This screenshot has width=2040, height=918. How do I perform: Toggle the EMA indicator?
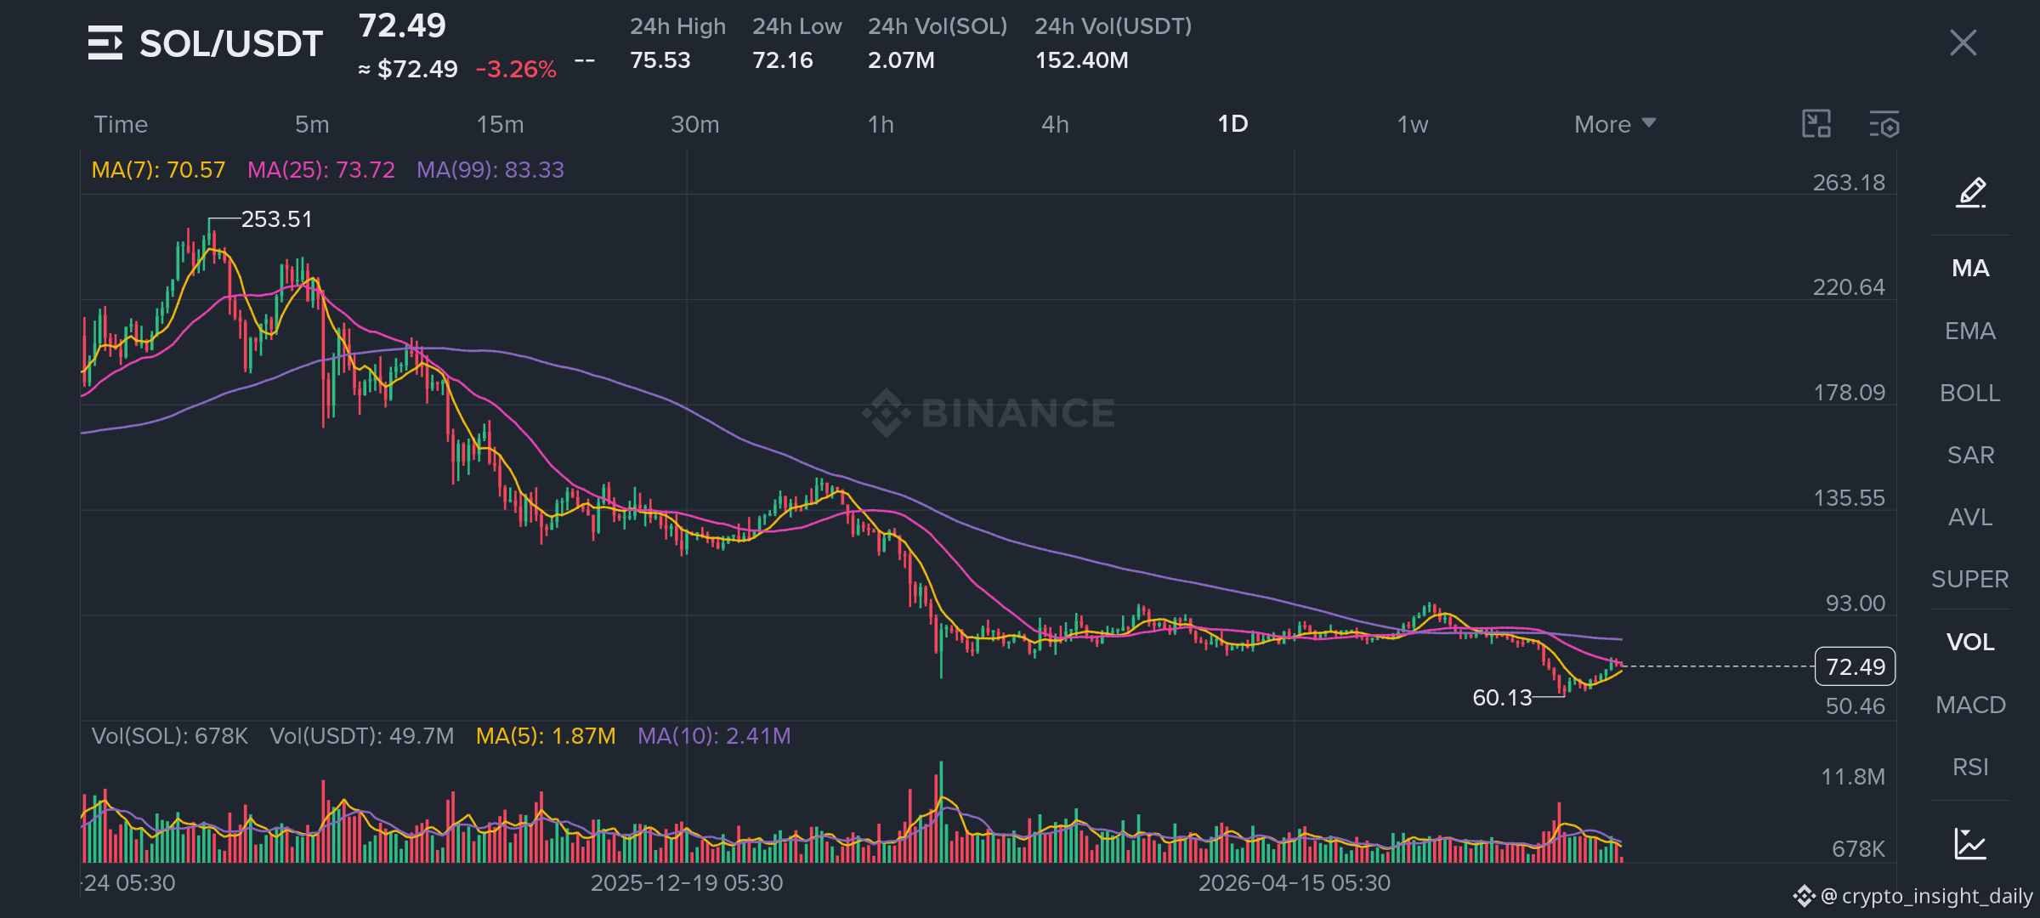[x=1970, y=331]
